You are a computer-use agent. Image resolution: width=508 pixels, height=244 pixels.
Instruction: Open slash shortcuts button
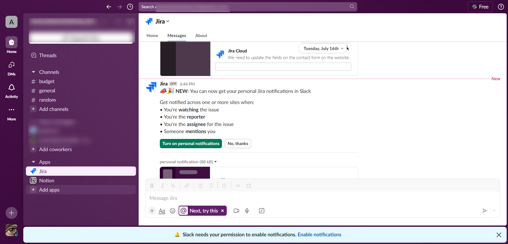coord(262,211)
